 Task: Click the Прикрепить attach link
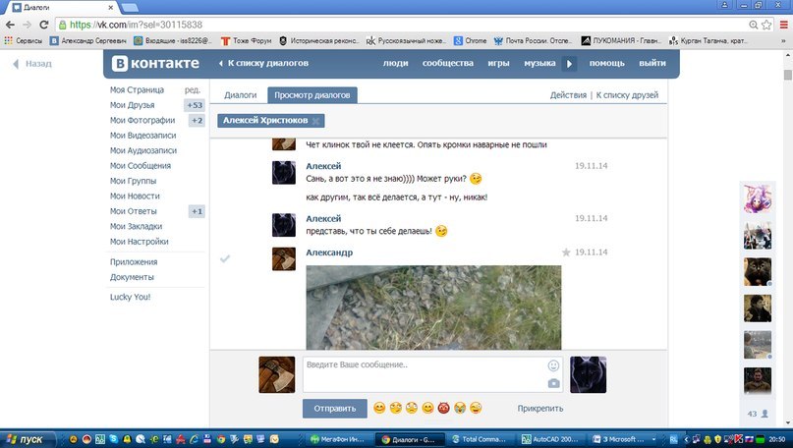click(540, 409)
